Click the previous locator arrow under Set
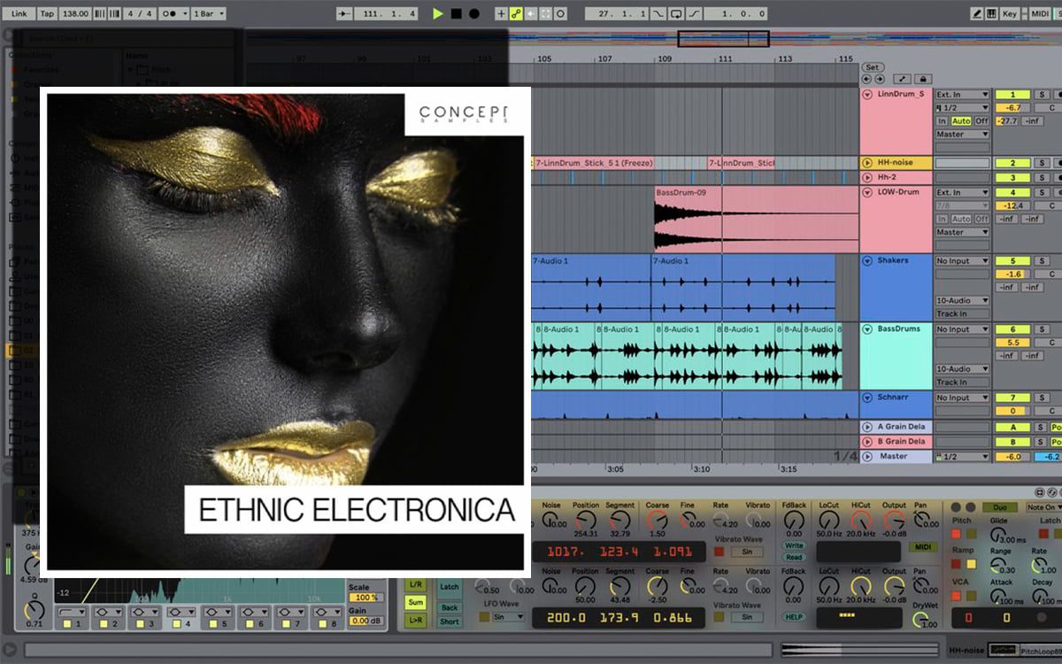Viewport: 1062px width, 664px height. point(866,79)
